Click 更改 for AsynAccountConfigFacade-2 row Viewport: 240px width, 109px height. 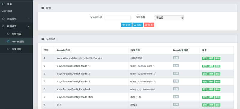205,74
